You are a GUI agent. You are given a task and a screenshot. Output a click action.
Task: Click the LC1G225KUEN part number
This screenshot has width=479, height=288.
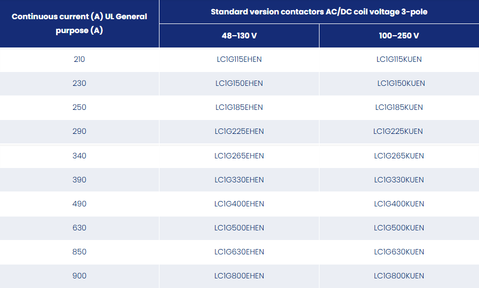pos(398,131)
